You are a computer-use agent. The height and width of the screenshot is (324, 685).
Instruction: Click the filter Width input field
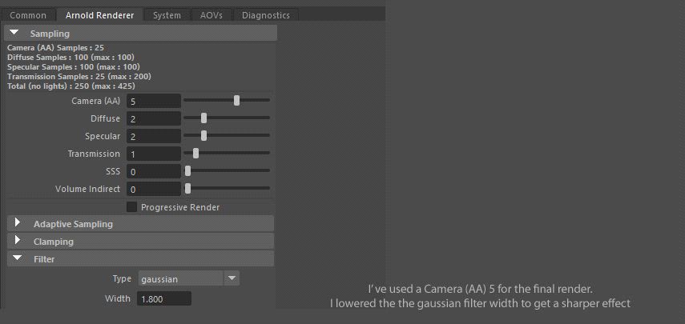point(164,298)
